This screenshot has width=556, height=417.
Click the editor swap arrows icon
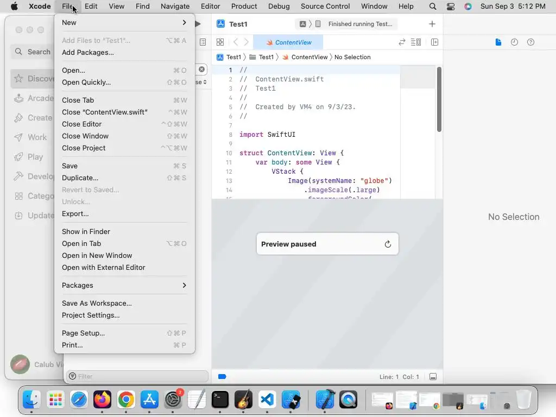(402, 42)
